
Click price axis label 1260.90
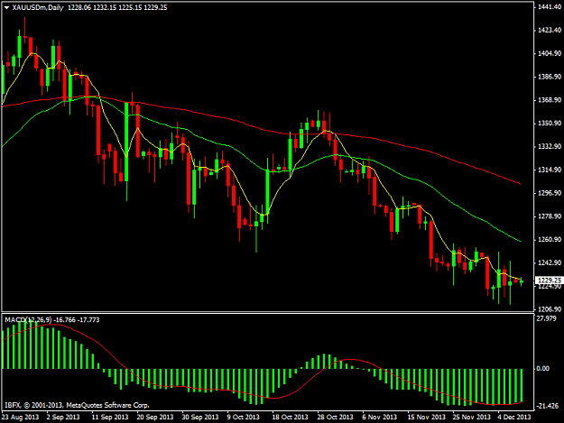point(550,239)
